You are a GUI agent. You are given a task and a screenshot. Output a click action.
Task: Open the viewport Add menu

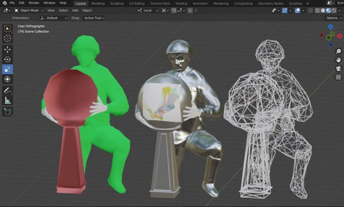(75, 10)
